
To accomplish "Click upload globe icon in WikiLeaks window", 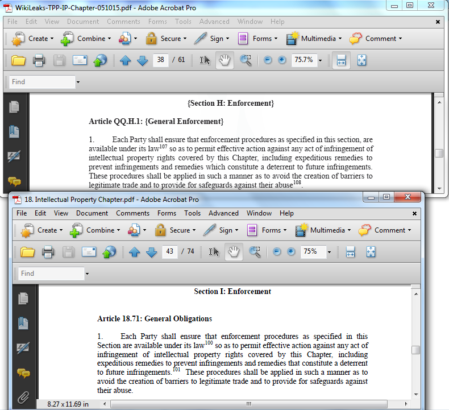I will point(100,60).
